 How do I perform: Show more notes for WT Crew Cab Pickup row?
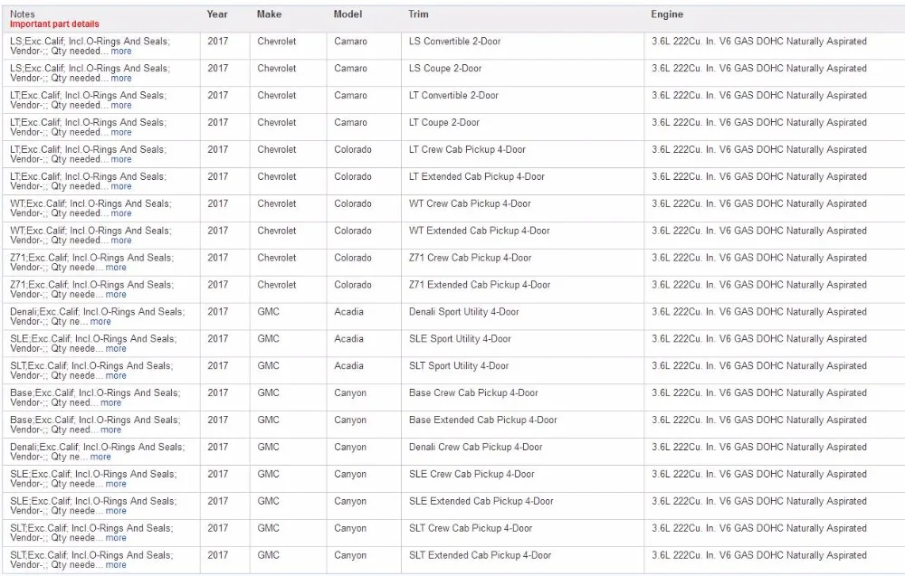pyautogui.click(x=121, y=214)
